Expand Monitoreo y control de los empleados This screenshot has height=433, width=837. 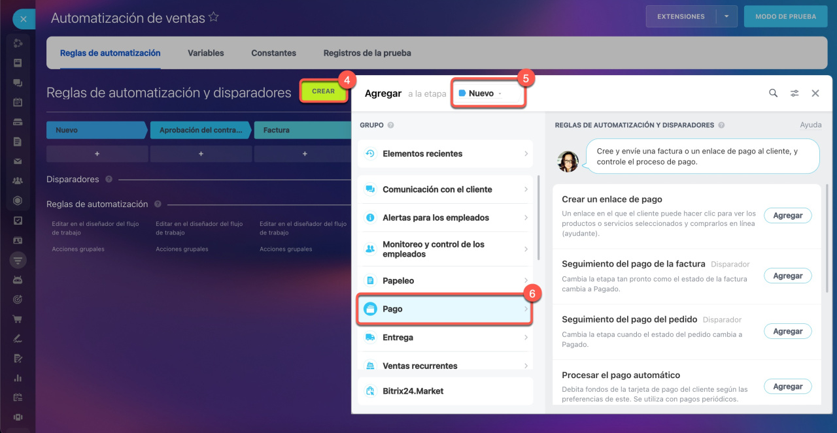pyautogui.click(x=445, y=249)
